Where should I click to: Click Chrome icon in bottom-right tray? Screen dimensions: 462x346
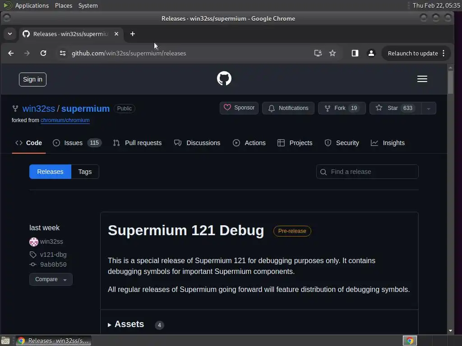pos(410,341)
